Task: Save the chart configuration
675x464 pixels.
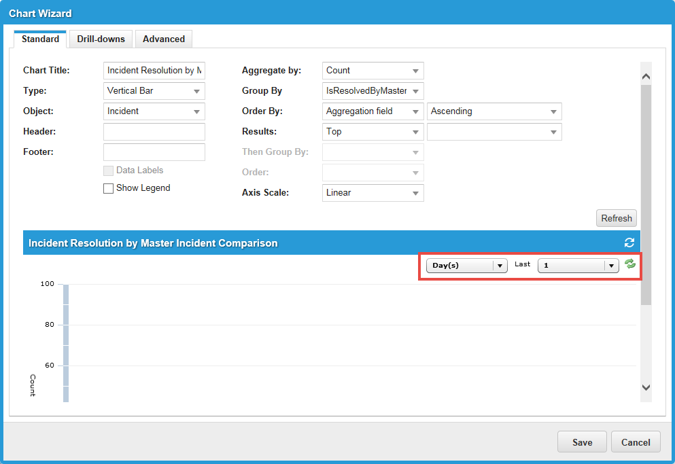Action: point(582,442)
